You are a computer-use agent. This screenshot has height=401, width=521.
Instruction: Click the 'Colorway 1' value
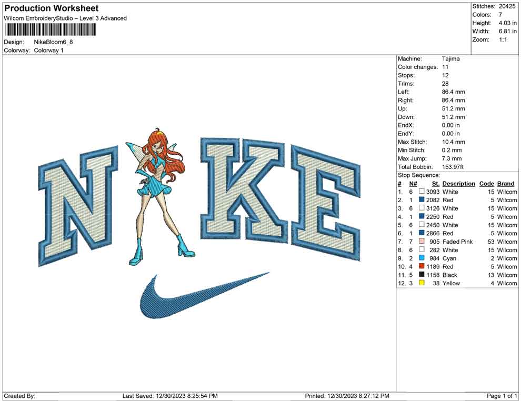(48, 51)
